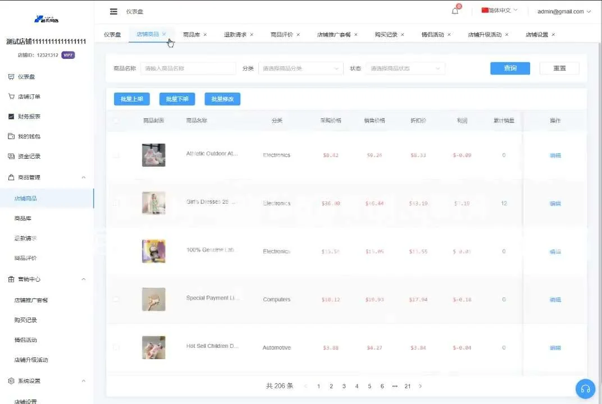Open the 分类 category dropdown

tap(300, 68)
